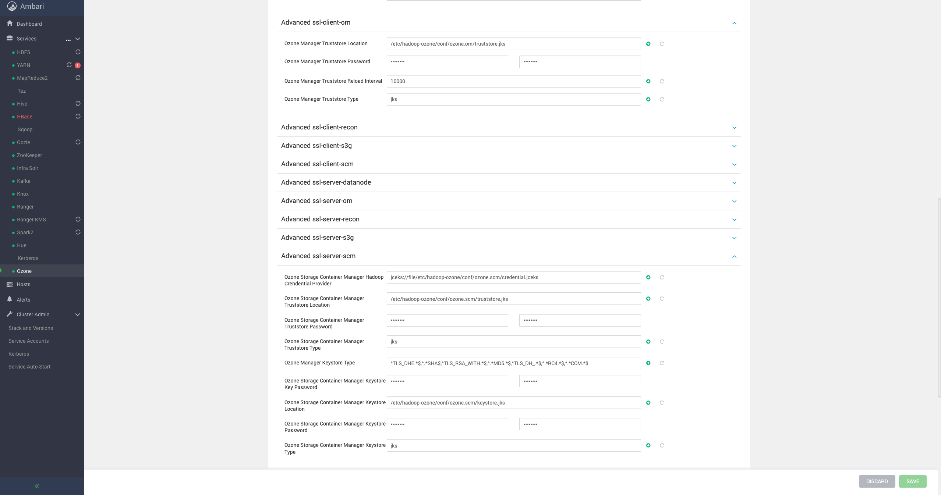The width and height of the screenshot is (941, 495).
Task: Collapse the Advanced ssl-client-om section
Action: click(734, 23)
